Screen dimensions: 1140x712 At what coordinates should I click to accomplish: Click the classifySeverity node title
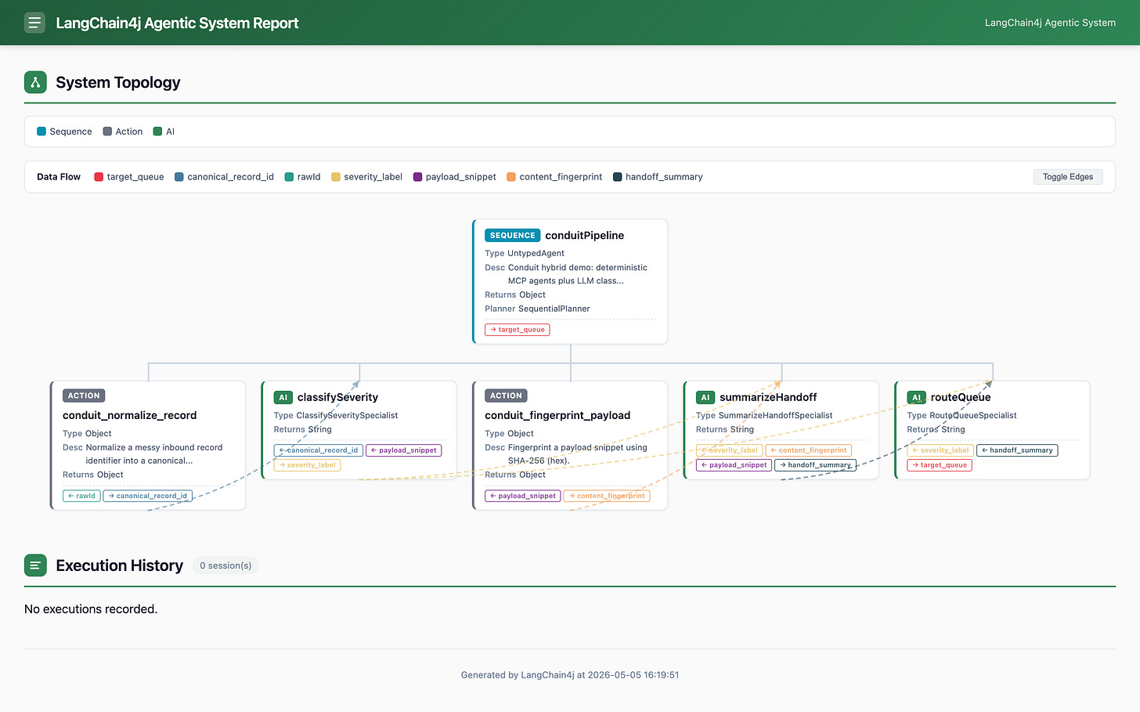tap(337, 397)
